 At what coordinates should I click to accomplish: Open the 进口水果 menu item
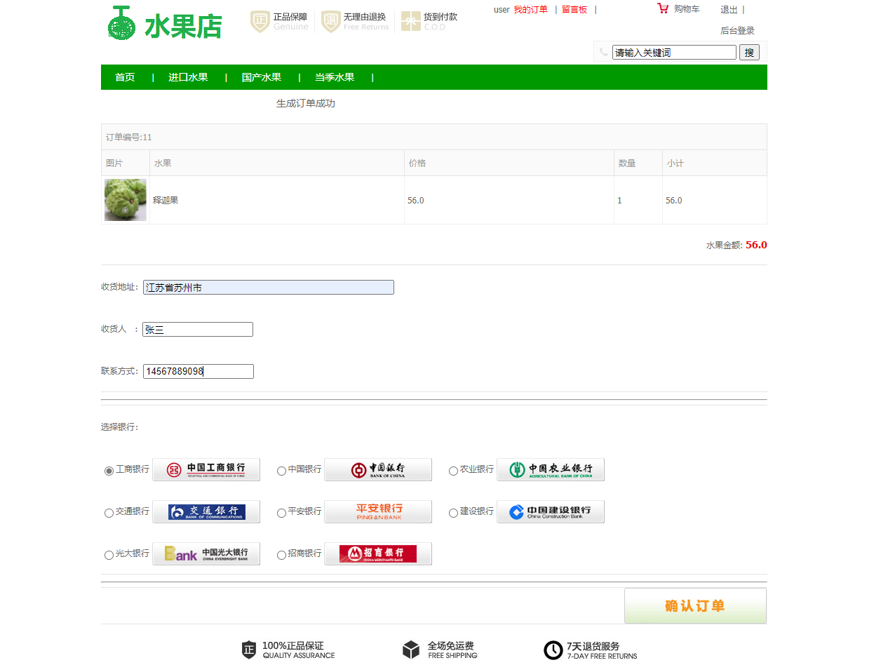coord(188,77)
